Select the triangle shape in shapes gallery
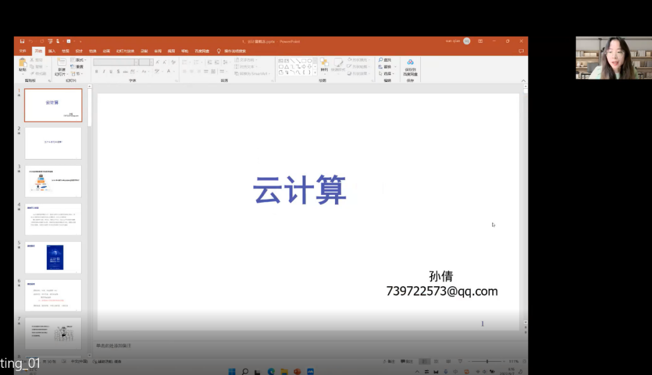This screenshot has height=375, width=652. tap(286, 67)
